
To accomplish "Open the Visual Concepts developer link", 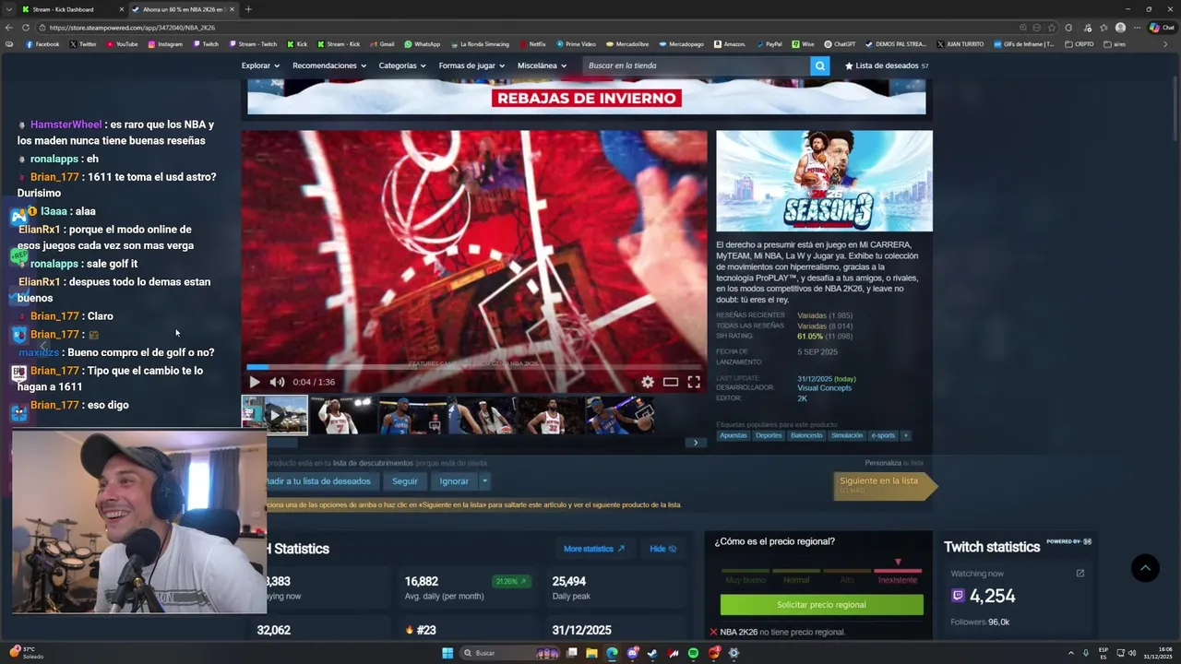I will pos(824,388).
